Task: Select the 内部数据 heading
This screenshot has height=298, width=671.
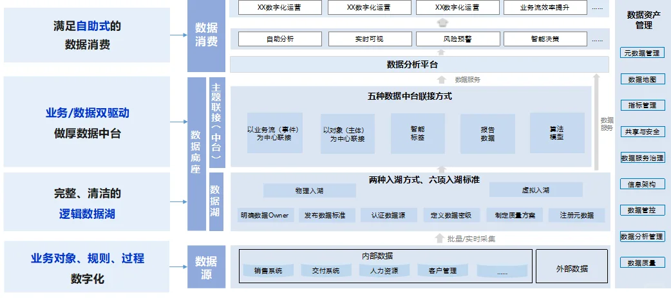Action: (377, 256)
